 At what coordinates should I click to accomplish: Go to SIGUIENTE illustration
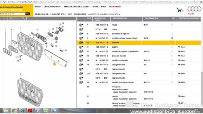(x=114, y=14)
